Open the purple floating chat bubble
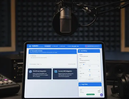This screenshot has height=99, width=129. click(x=101, y=95)
